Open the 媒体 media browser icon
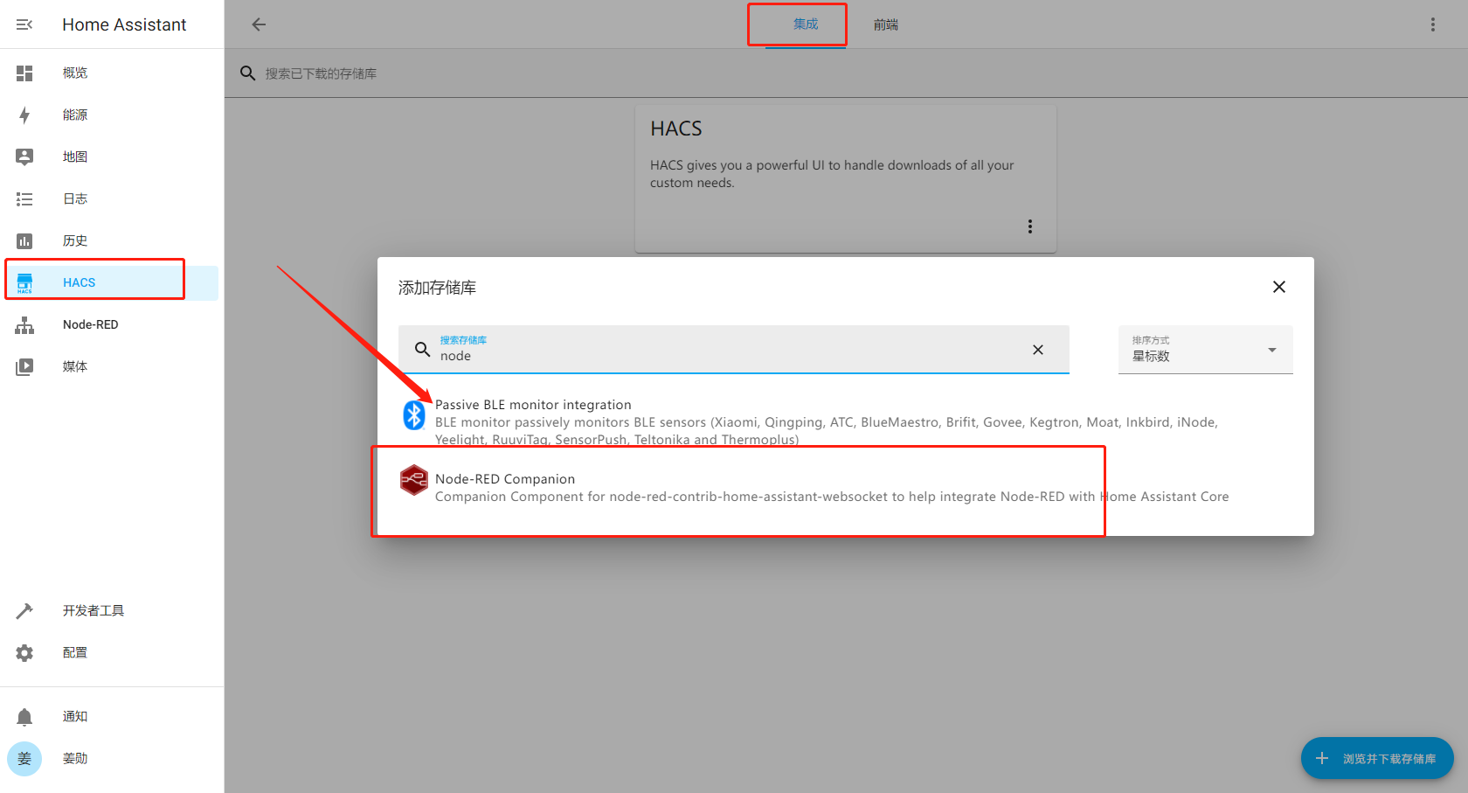The image size is (1468, 793). coord(24,367)
